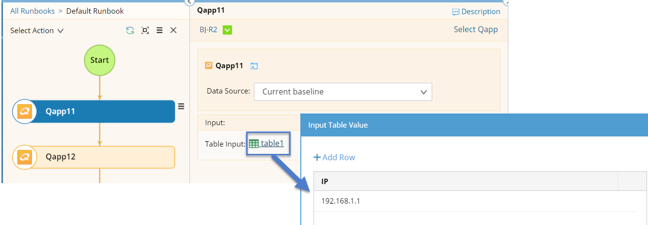This screenshot has height=225, width=648.
Task: Collapse the left pane with chevron handle
Action: pyautogui.click(x=189, y=2)
